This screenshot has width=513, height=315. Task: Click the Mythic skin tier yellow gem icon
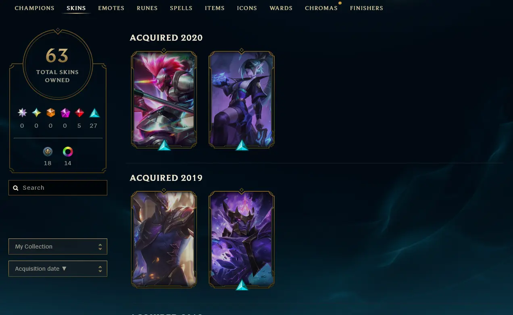pos(37,113)
